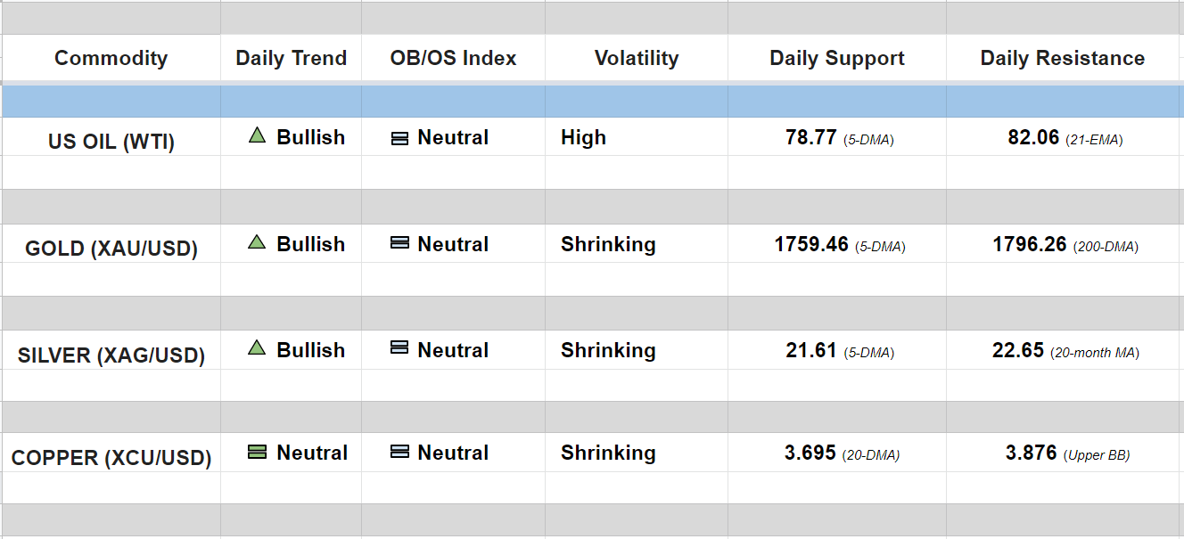Click Gold's 1796.26 daily resistance value

tap(1029, 244)
